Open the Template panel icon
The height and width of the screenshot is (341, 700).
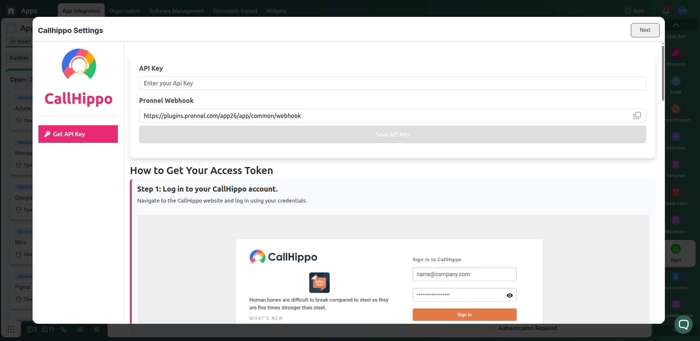tap(675, 164)
